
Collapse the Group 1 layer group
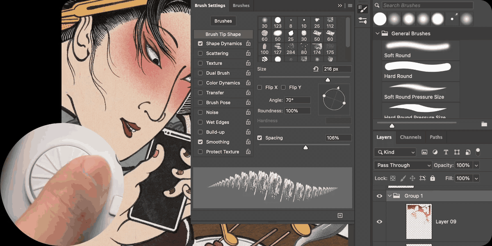389,196
